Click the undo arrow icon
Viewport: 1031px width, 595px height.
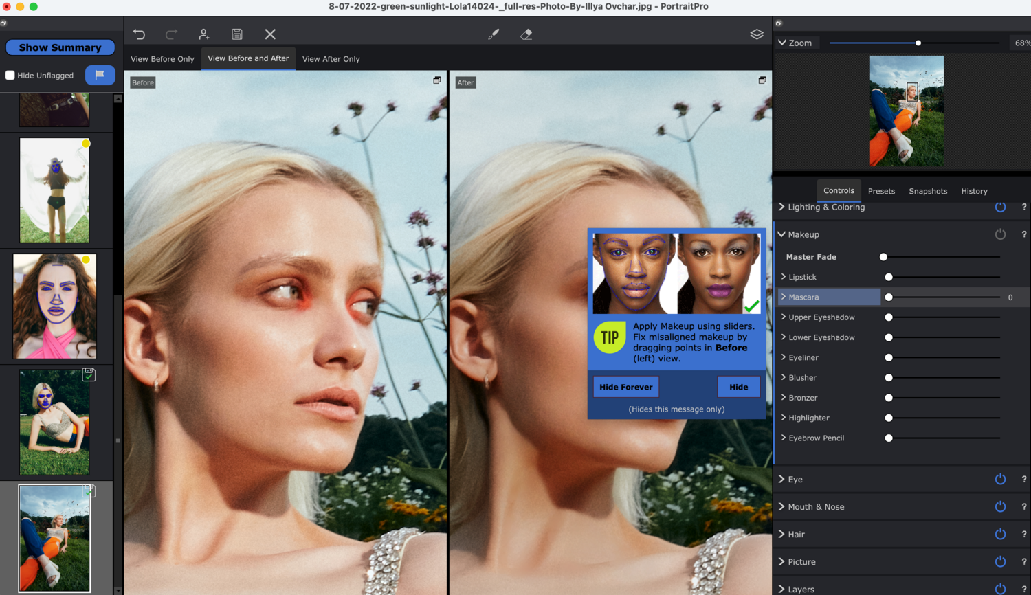coord(139,34)
